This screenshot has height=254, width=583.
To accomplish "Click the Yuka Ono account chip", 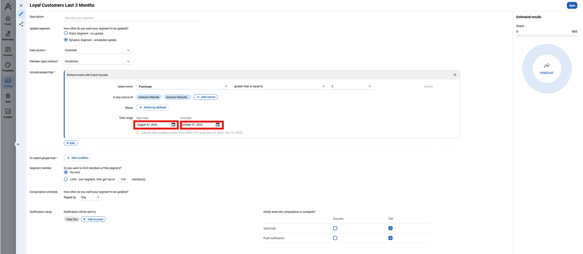I will [x=72, y=220].
